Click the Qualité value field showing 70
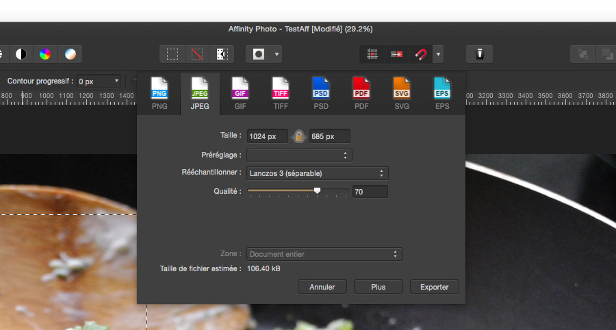This screenshot has height=330, width=616. click(x=370, y=192)
